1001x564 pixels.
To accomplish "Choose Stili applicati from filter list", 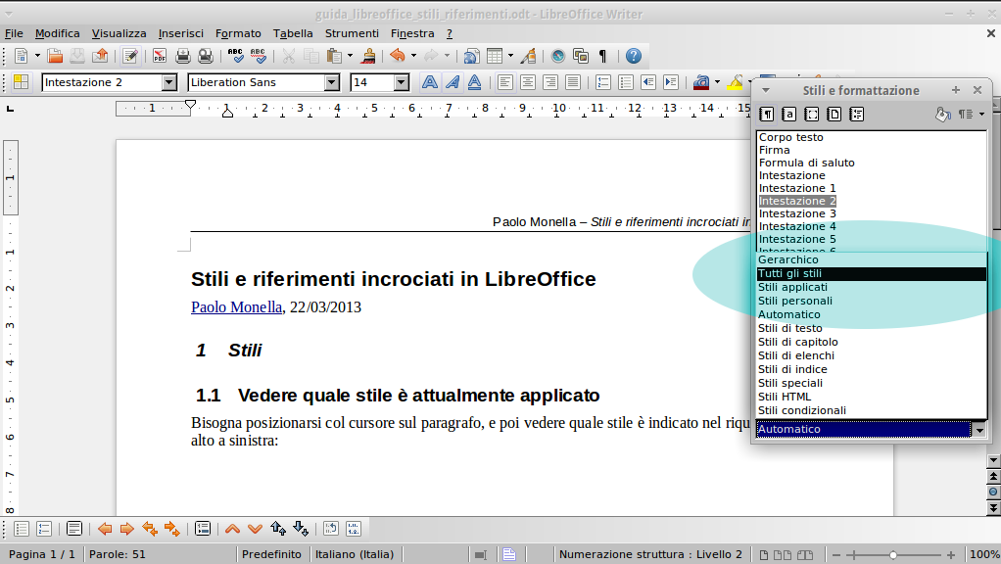I will pyautogui.click(x=872, y=287).
